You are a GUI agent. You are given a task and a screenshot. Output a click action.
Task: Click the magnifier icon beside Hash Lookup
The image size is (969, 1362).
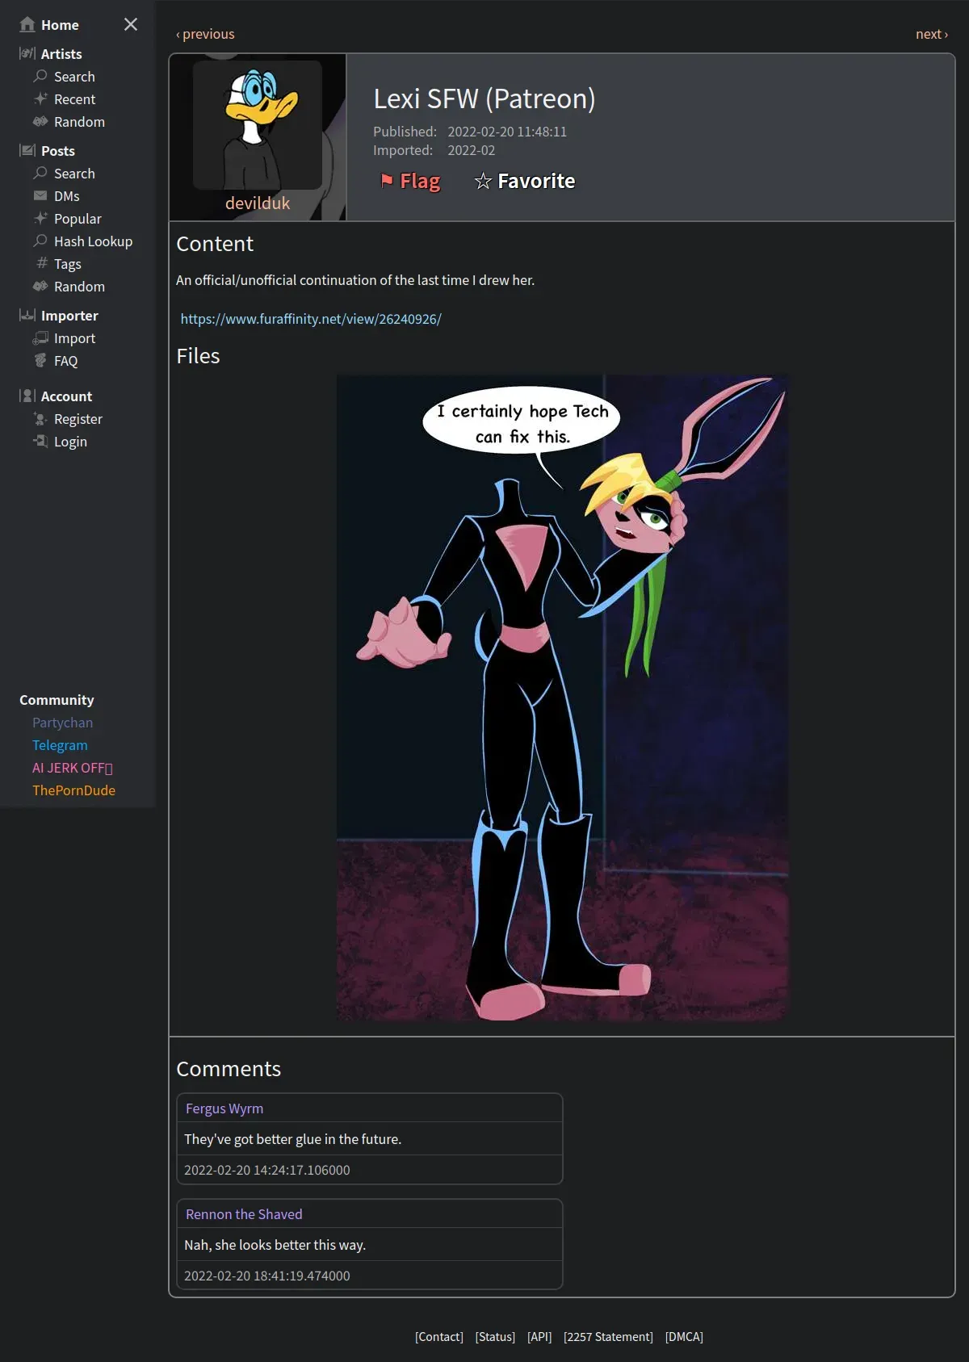(40, 241)
